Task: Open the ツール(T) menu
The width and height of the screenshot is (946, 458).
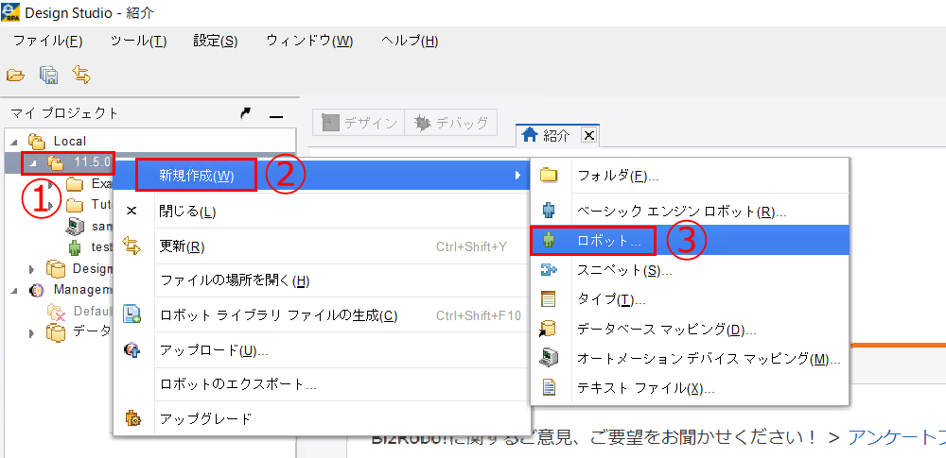Action: (x=139, y=42)
